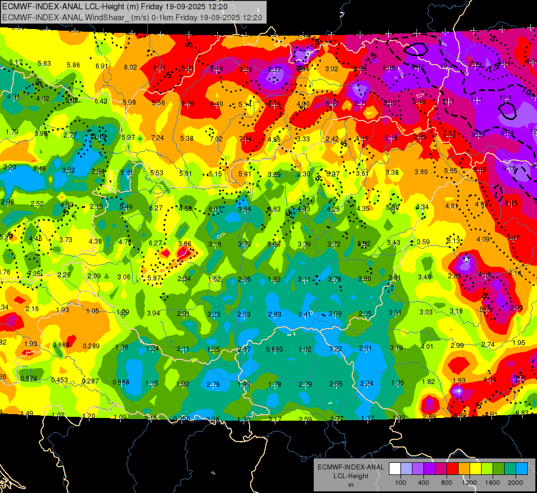This screenshot has height=493, width=537.
Task: Click the LCL-Height title line at top
Action: click(115, 7)
